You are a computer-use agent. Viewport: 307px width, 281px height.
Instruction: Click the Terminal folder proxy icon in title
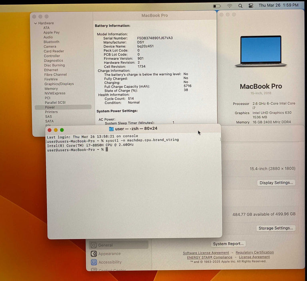click(x=111, y=129)
